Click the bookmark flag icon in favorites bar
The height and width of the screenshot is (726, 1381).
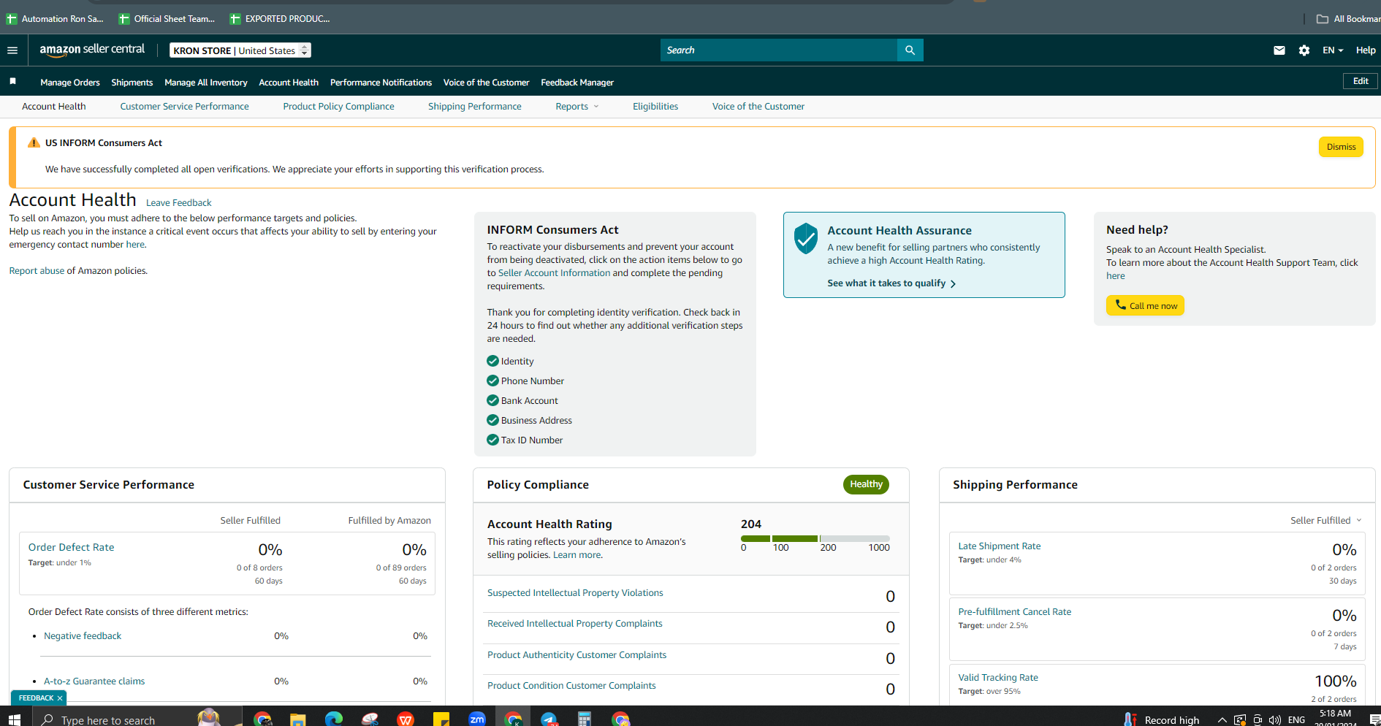[12, 81]
